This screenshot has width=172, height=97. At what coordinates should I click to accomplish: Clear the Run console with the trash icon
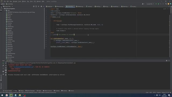point(6,75)
